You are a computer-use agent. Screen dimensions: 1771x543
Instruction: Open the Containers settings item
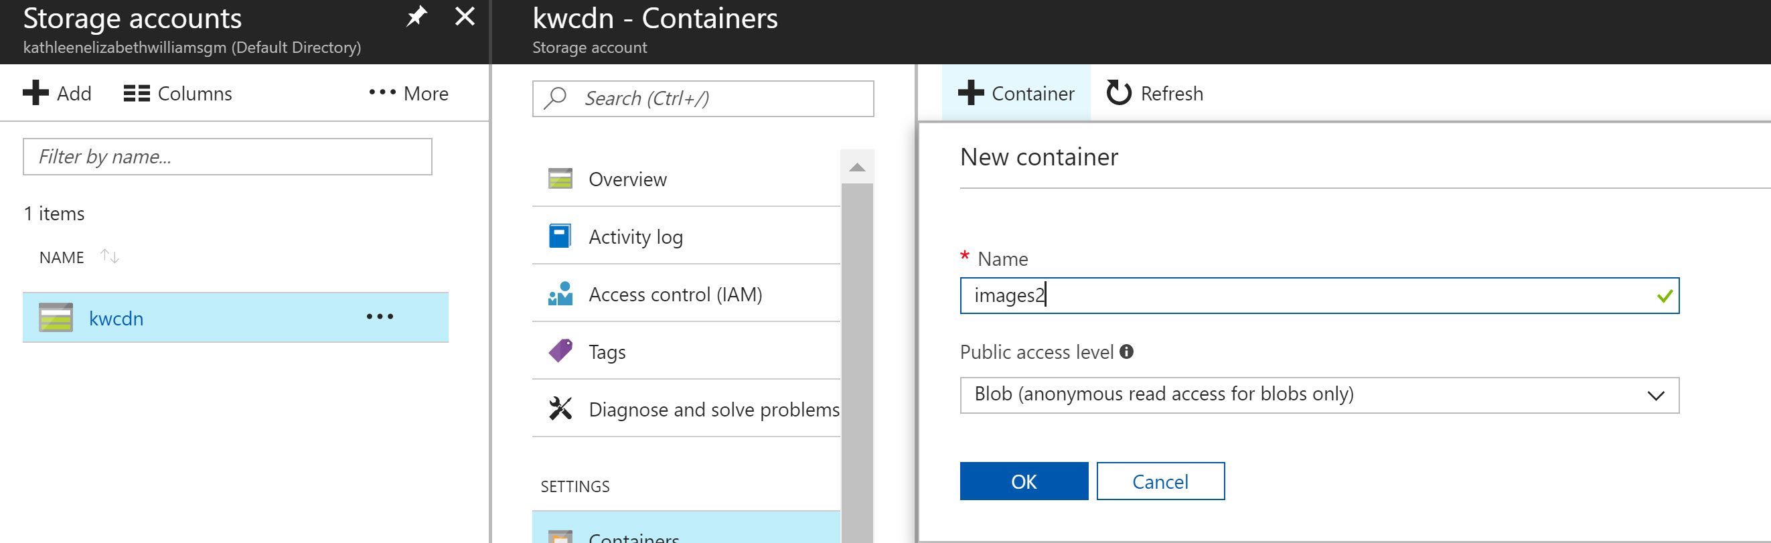click(x=686, y=528)
